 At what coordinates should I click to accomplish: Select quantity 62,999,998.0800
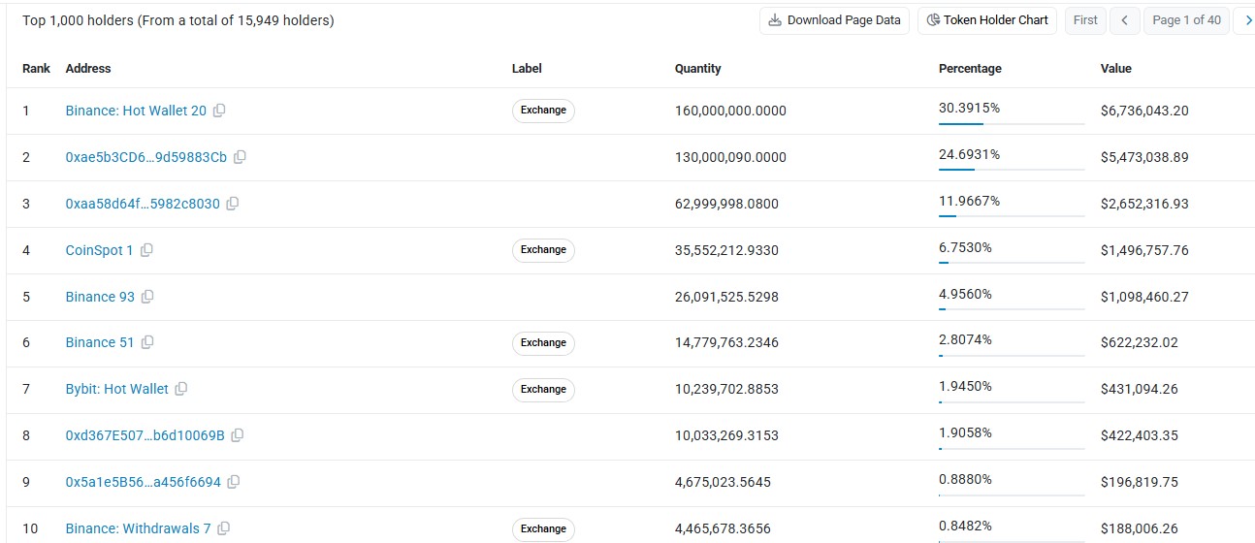726,204
